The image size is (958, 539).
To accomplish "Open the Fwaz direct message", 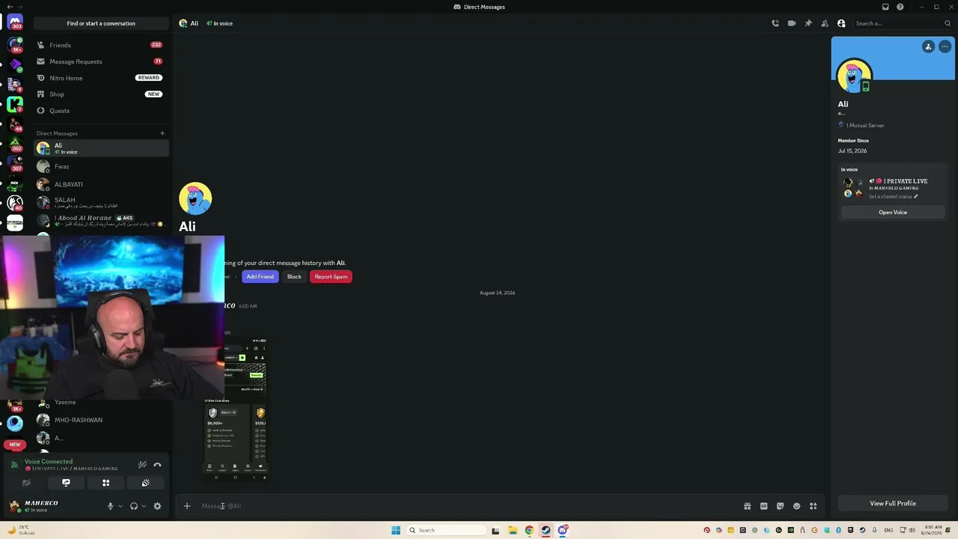I will (100, 166).
